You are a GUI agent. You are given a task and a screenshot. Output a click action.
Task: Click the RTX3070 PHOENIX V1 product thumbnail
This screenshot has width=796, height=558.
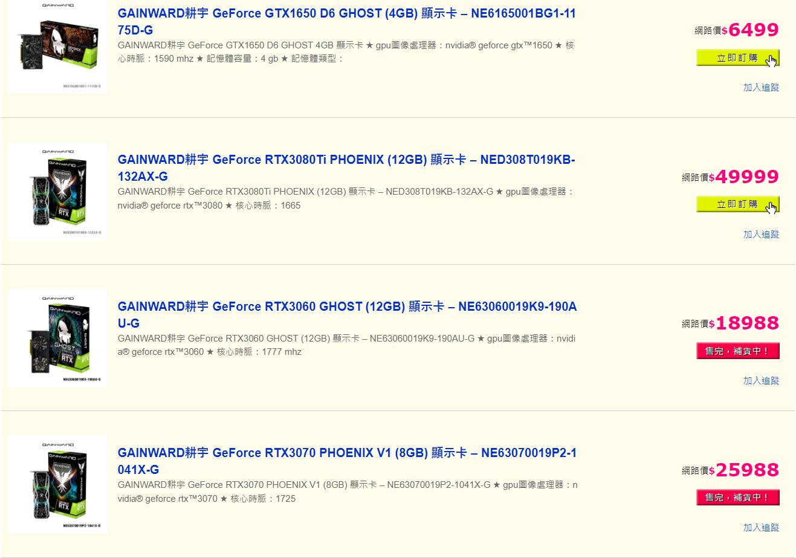point(58,484)
